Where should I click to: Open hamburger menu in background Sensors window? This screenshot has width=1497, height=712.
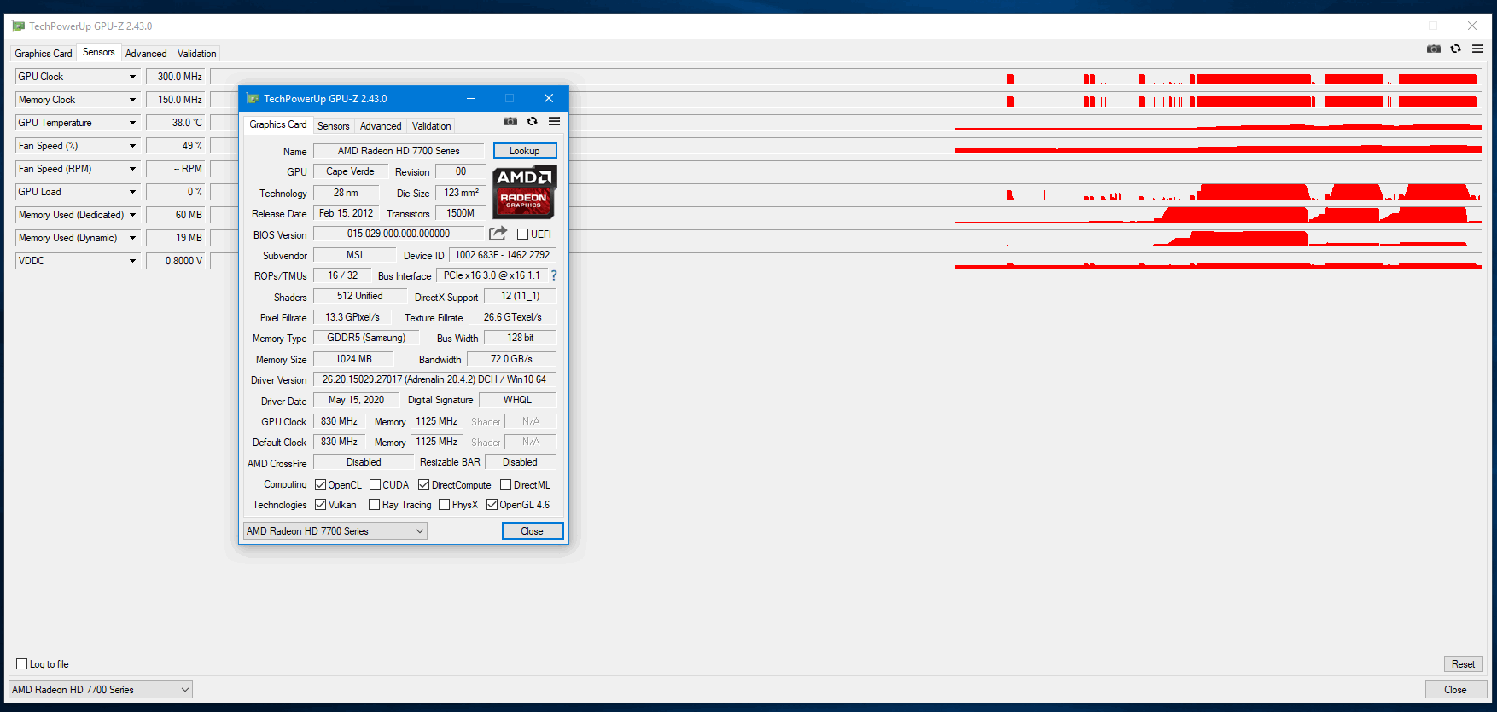click(1477, 49)
